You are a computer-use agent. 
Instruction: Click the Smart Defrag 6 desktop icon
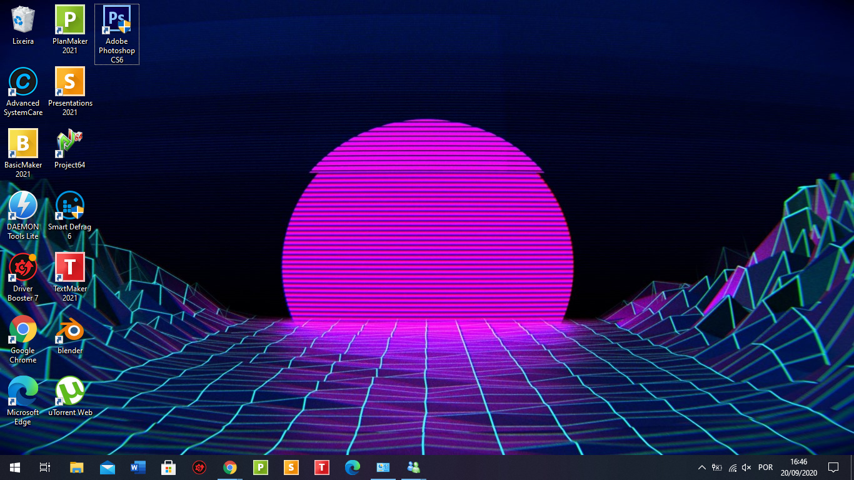point(70,206)
